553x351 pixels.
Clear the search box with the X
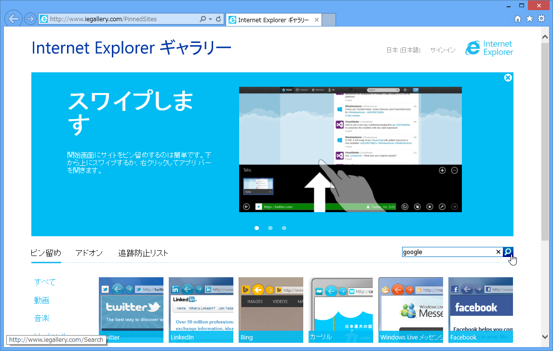[499, 252]
